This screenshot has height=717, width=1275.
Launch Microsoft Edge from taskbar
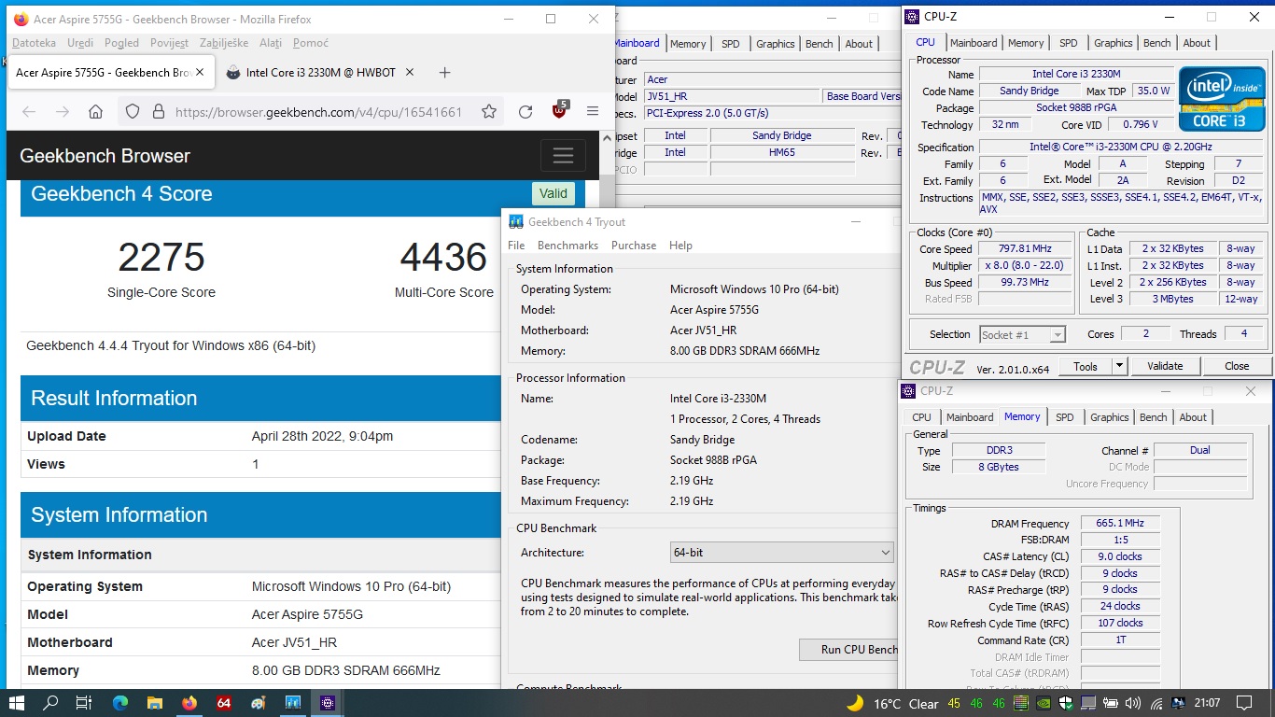120,703
